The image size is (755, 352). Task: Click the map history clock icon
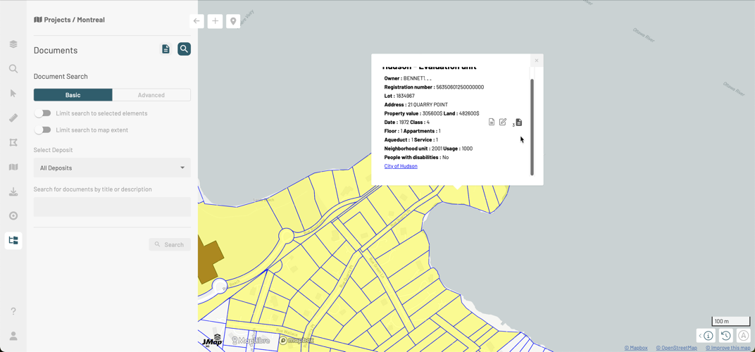pos(725,336)
